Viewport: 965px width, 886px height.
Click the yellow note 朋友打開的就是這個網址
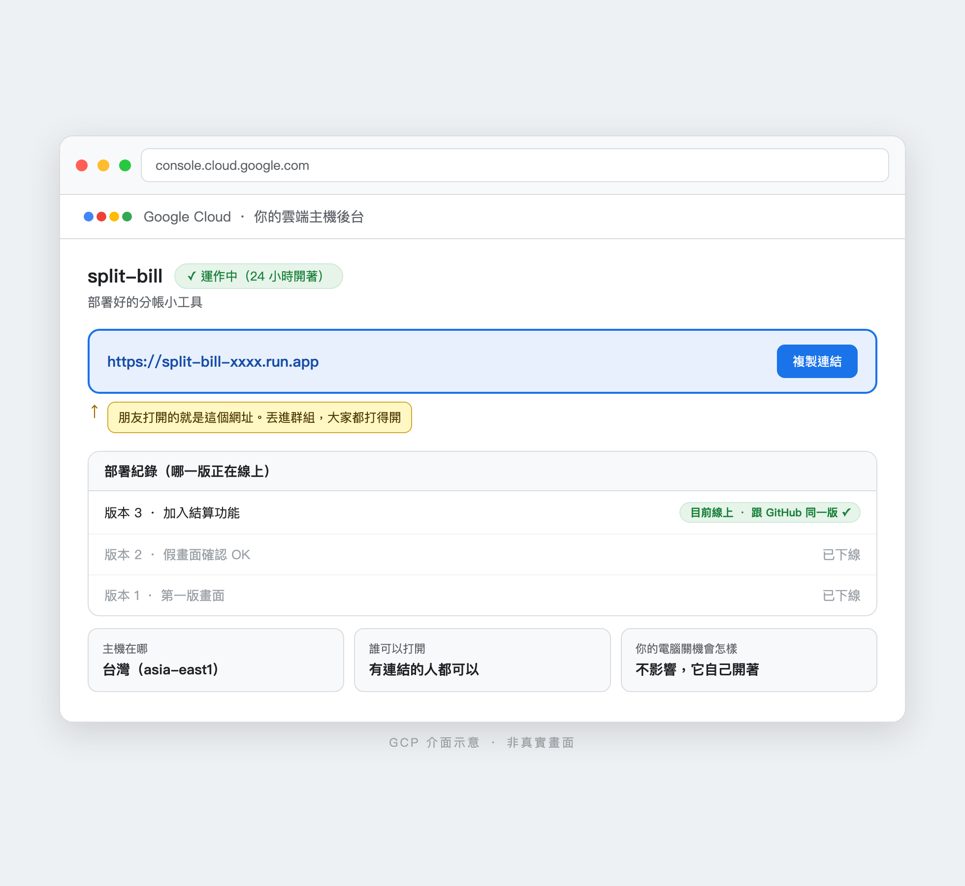coord(259,417)
